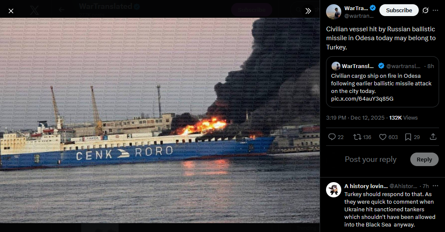Open the Grok explain icon beside Subscribe
This screenshot has width=445, height=232.
pyautogui.click(x=425, y=11)
